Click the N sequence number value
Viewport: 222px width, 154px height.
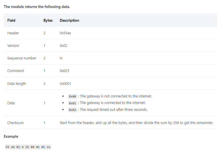61,58
